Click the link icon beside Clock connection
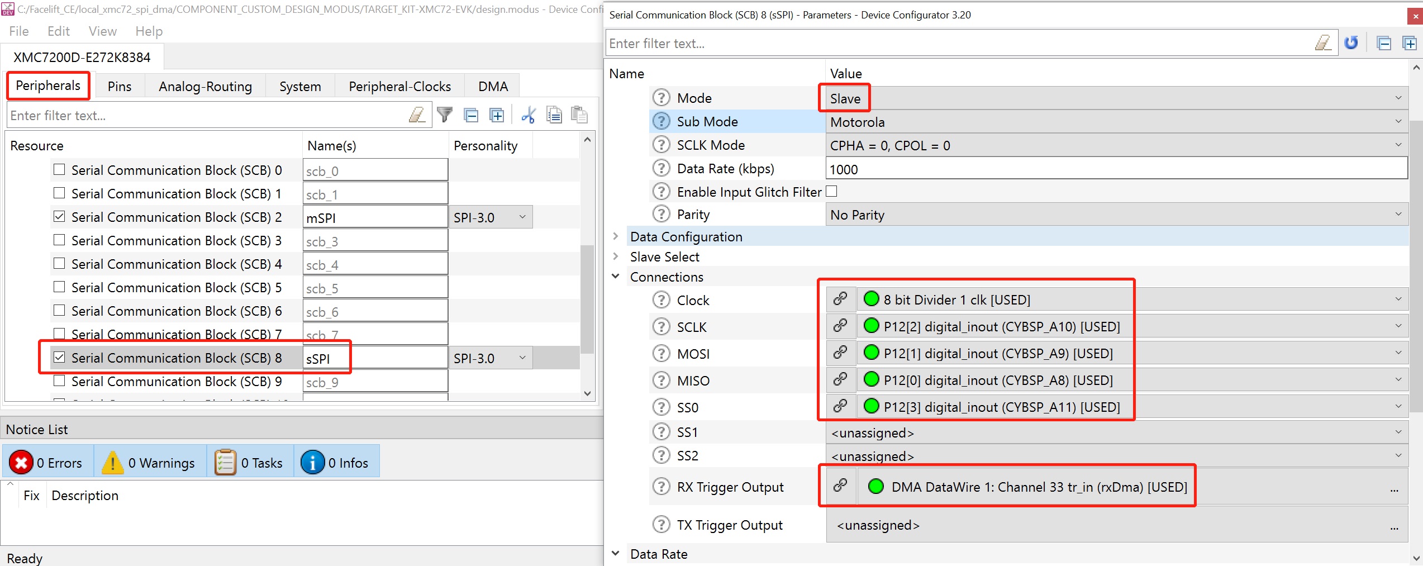Screen dimensions: 1423x566 841,299
